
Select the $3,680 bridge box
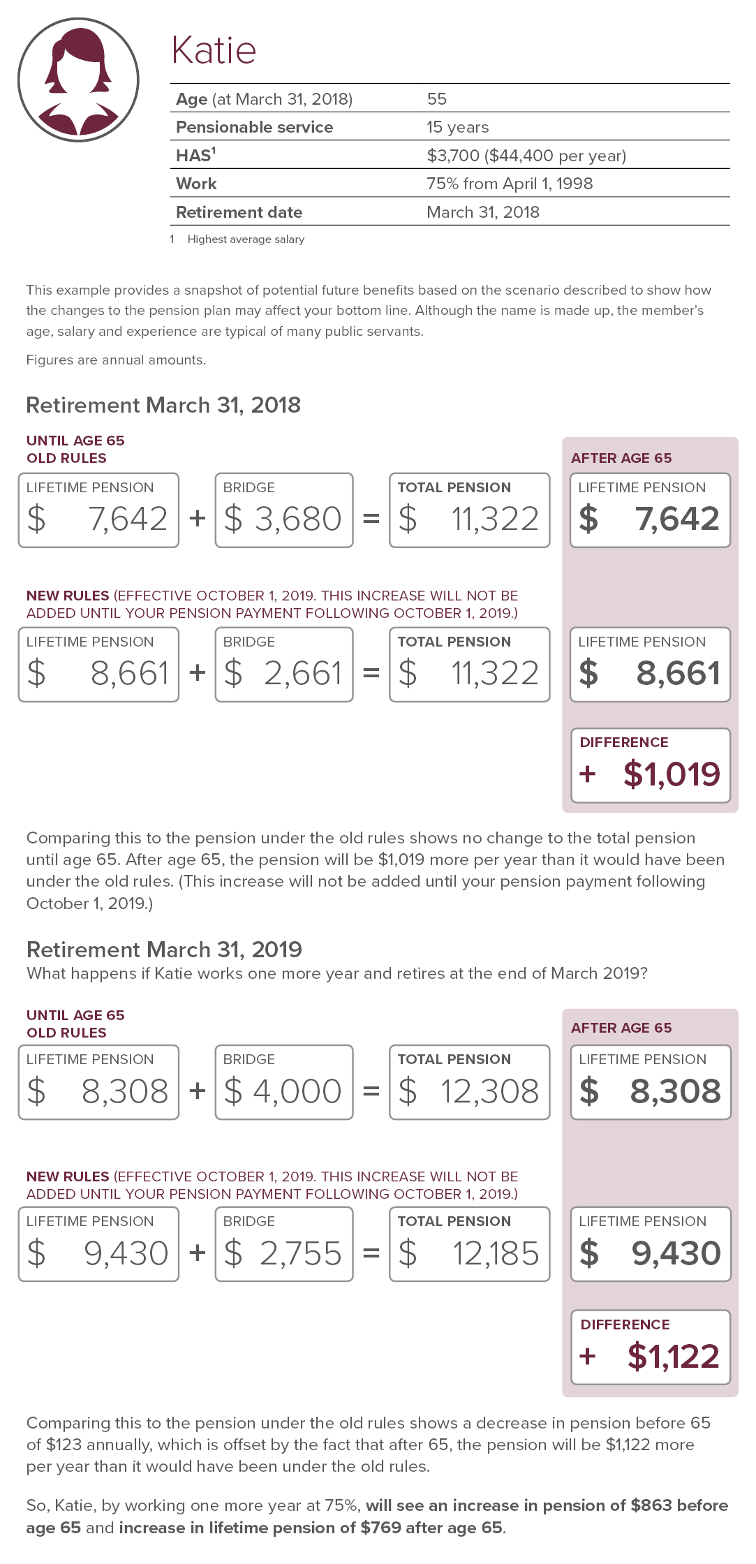(x=283, y=510)
